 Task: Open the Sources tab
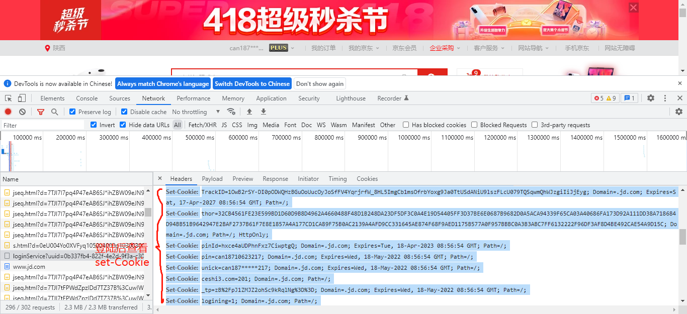point(120,98)
